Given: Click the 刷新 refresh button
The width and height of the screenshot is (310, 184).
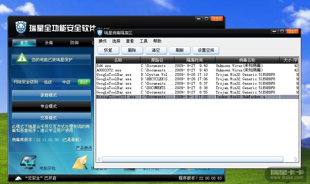Looking at the screenshot, I should pyautogui.click(x=180, y=50).
